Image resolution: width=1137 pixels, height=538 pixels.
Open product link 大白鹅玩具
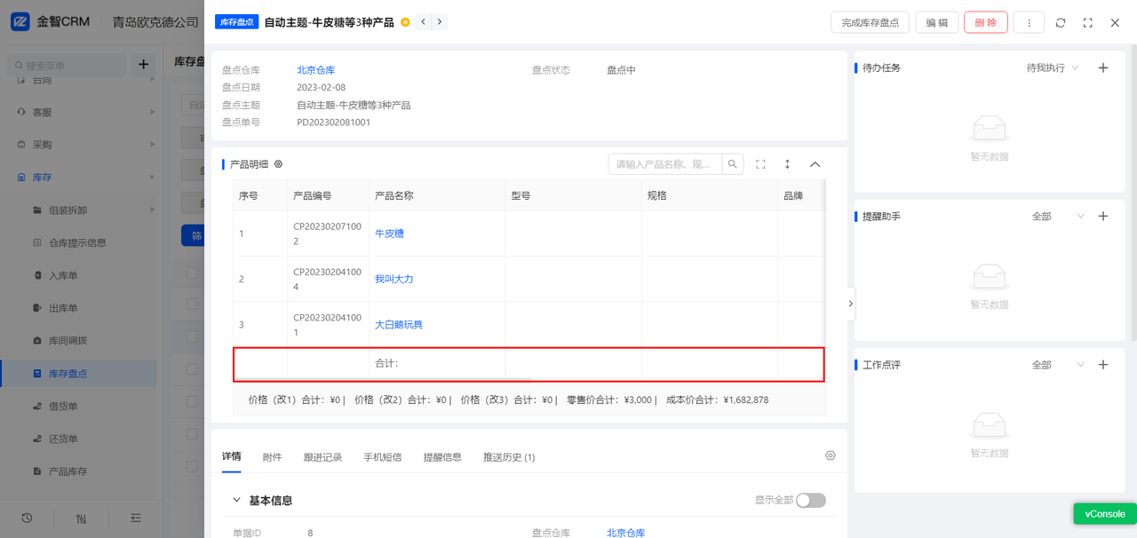pyautogui.click(x=399, y=325)
